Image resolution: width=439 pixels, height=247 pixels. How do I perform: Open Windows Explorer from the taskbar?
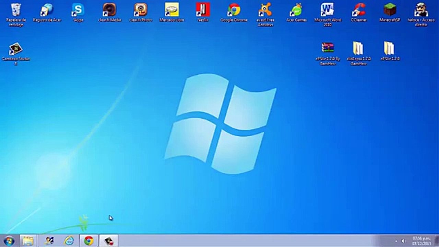(28, 241)
